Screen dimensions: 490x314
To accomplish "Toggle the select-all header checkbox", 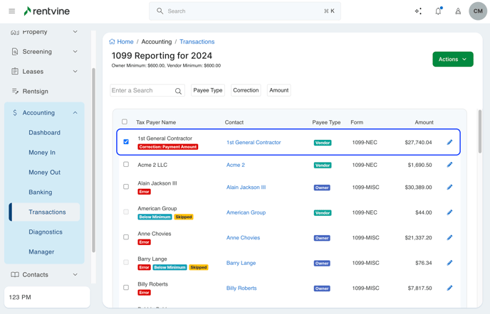I will [x=125, y=122].
